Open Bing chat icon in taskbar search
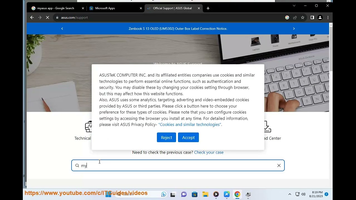 164,194
